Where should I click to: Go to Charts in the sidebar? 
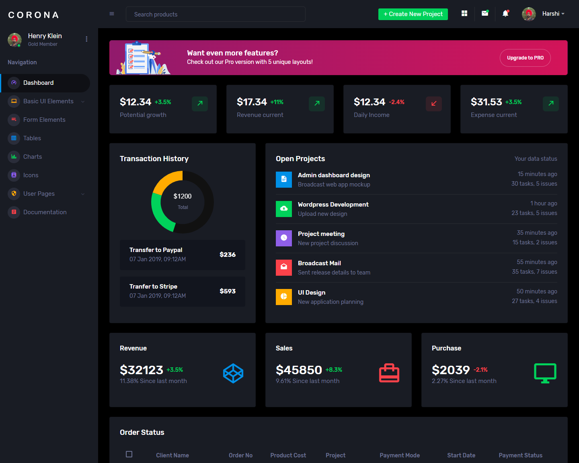(x=33, y=157)
